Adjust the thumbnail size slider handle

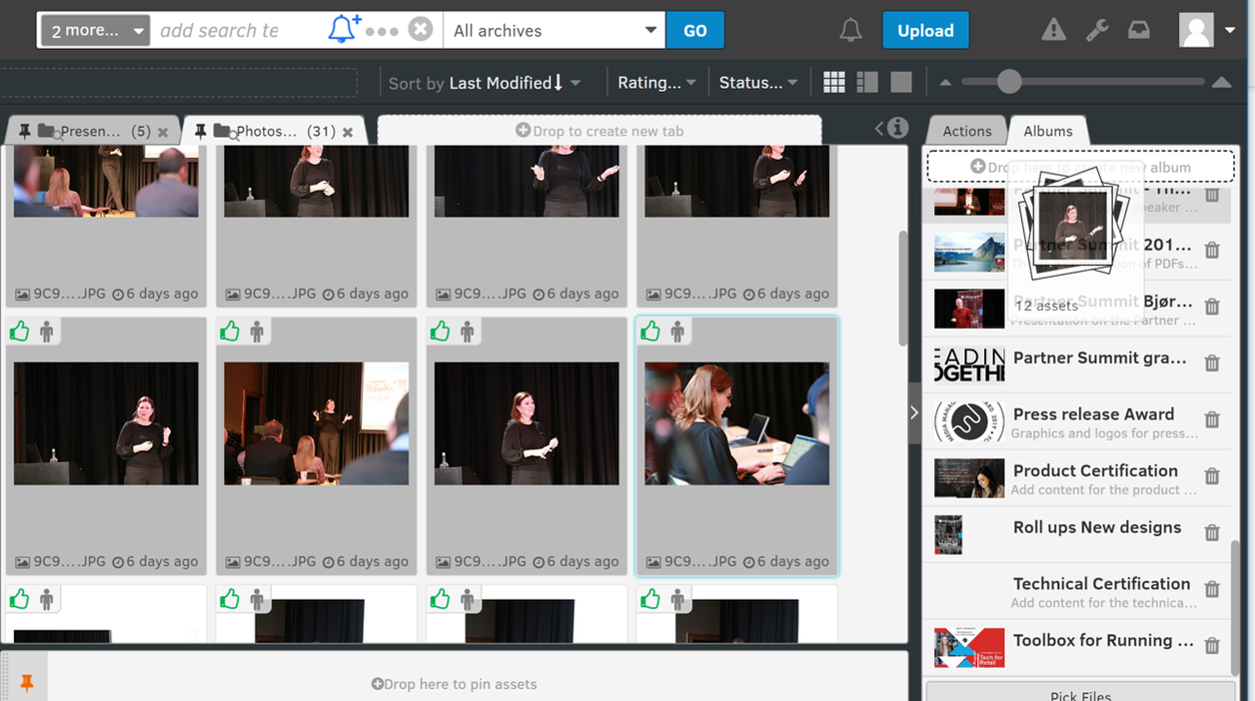click(x=1009, y=82)
